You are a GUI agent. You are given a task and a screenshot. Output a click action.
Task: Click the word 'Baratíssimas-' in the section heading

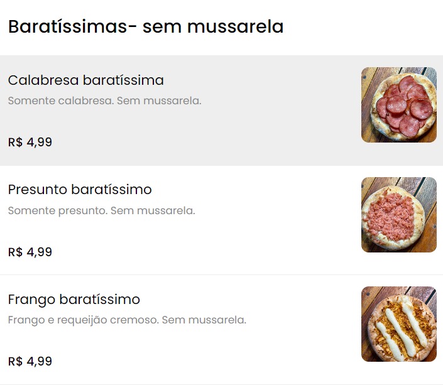[x=72, y=27]
